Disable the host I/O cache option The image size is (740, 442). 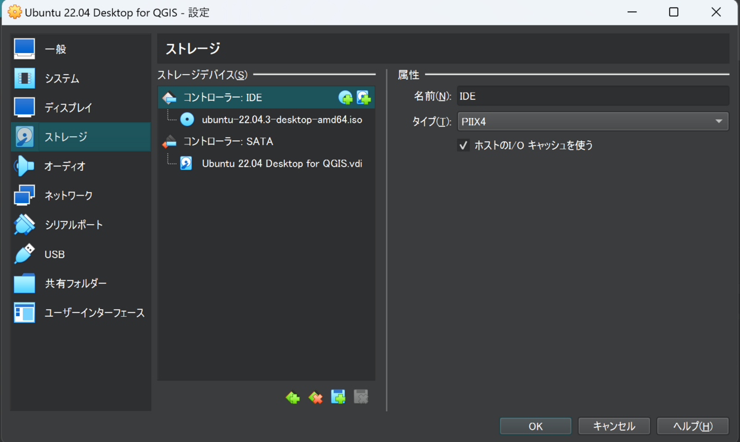tap(463, 145)
